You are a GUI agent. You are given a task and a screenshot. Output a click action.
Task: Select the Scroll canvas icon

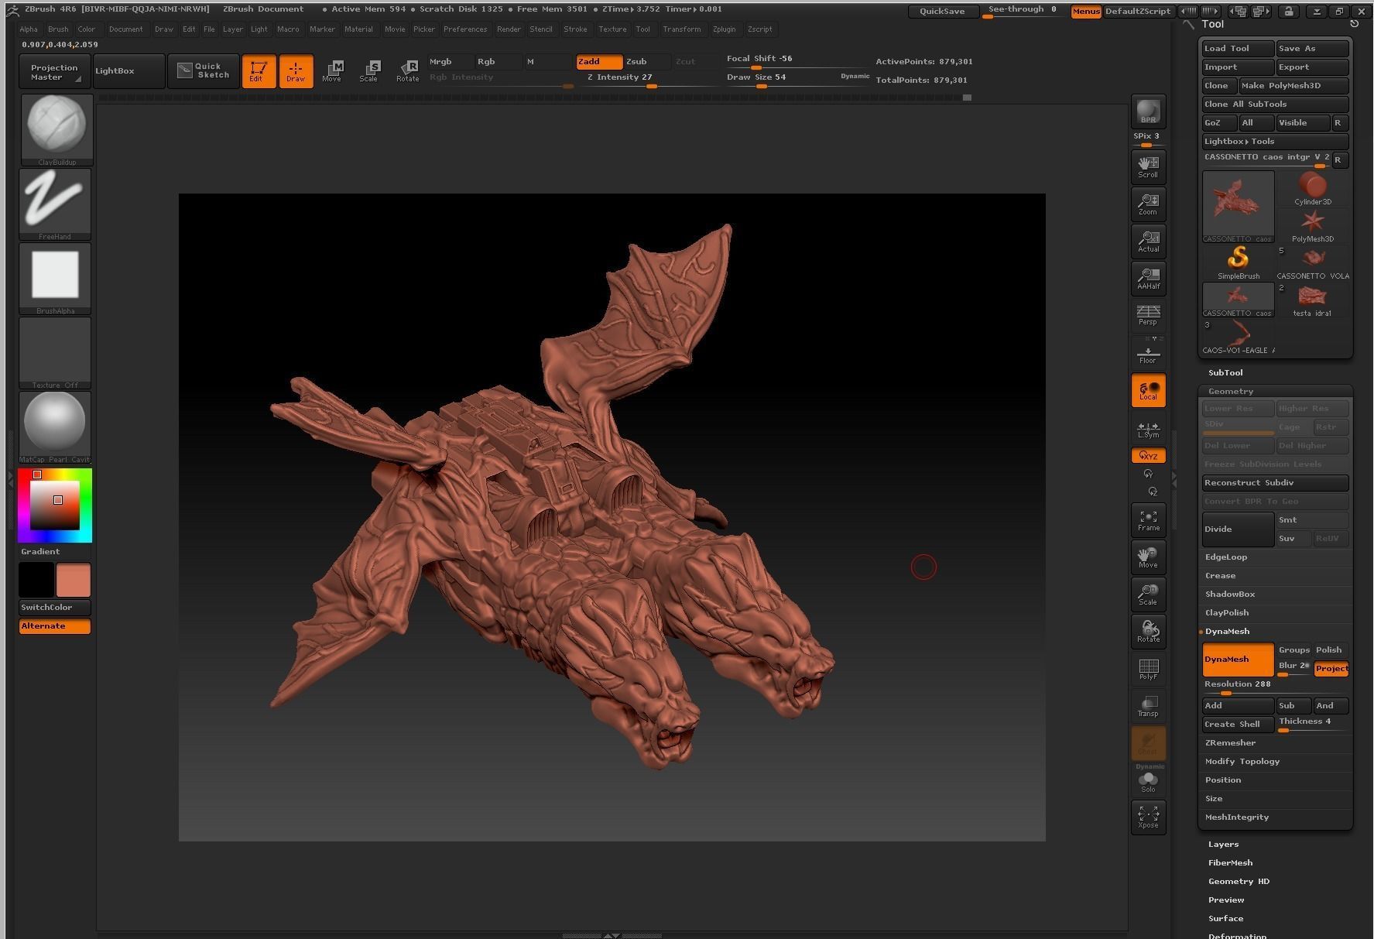point(1148,166)
